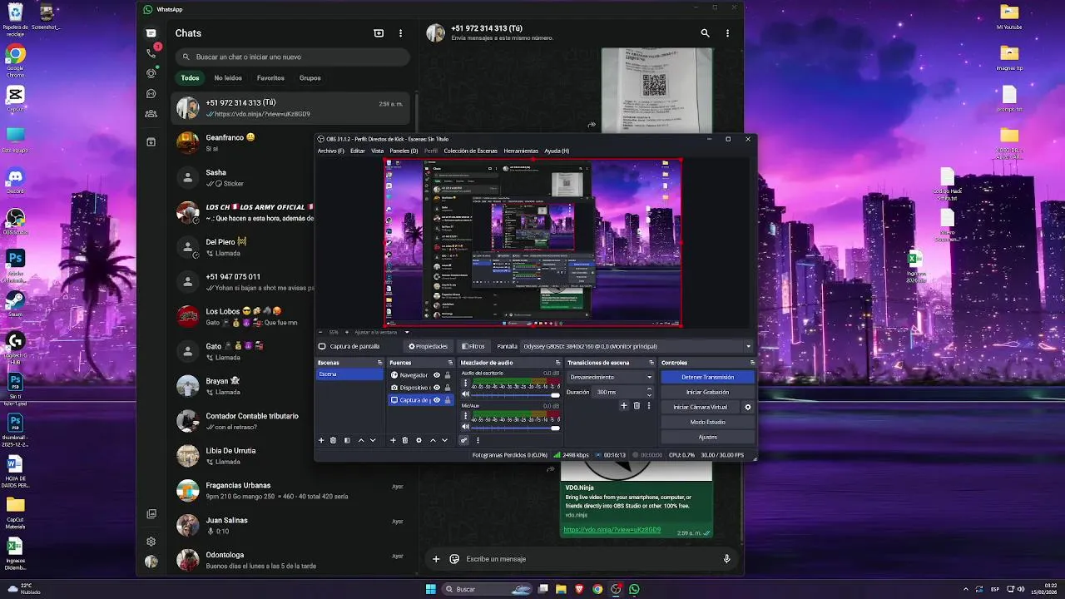Open Paneles menu in OBS

click(404, 151)
